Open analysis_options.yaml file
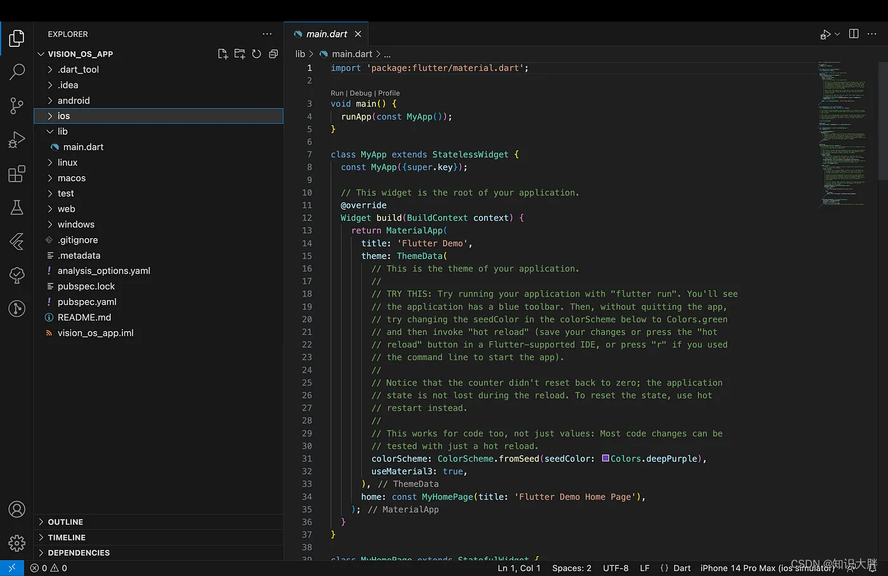 tap(159, 271)
